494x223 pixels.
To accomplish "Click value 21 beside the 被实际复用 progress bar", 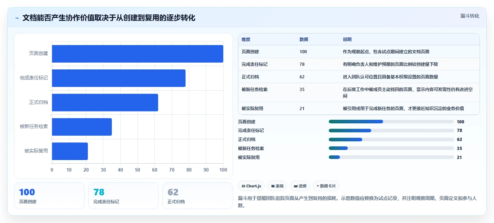I will pos(459,158).
